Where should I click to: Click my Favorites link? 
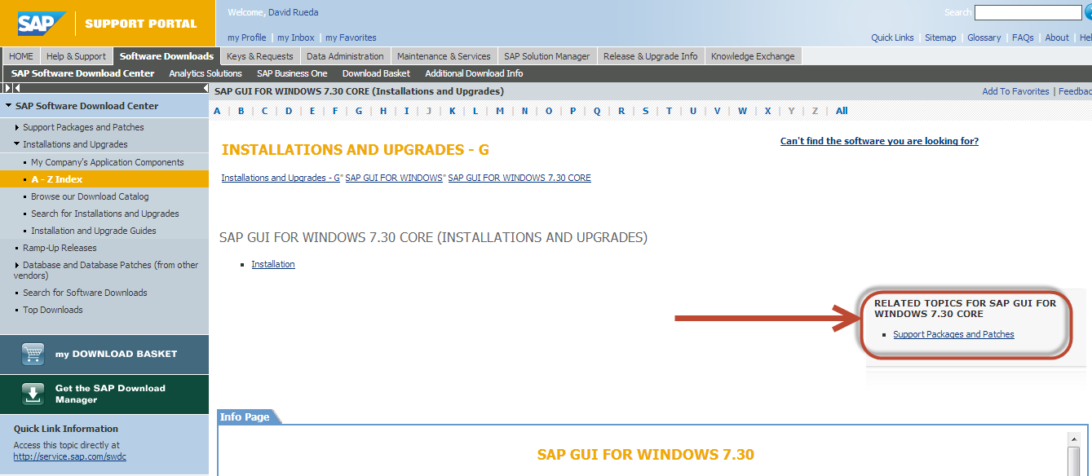pos(351,37)
